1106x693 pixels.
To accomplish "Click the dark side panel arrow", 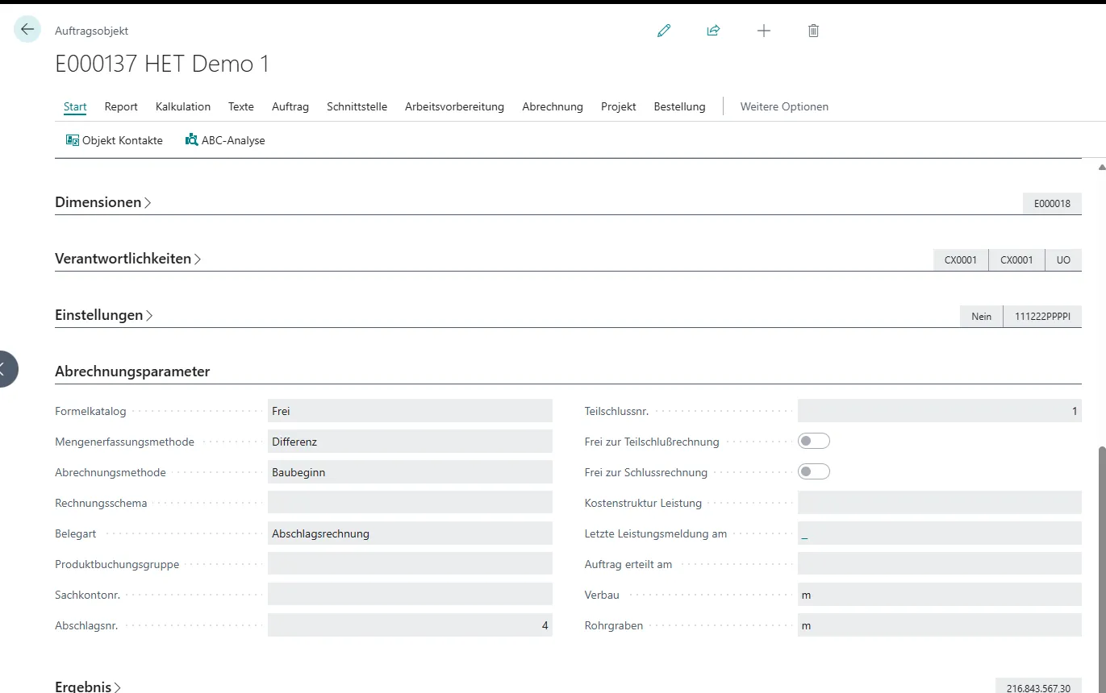I will (5, 369).
